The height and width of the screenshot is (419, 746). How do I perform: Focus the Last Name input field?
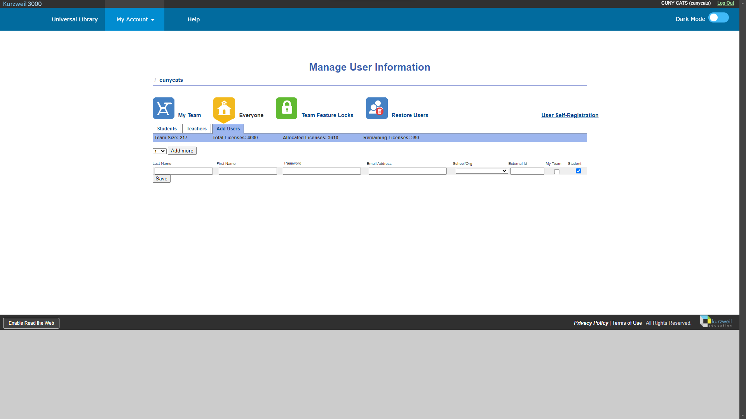[x=184, y=171]
